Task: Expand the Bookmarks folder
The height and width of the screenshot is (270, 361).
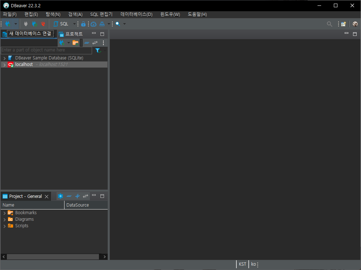Action: point(4,213)
